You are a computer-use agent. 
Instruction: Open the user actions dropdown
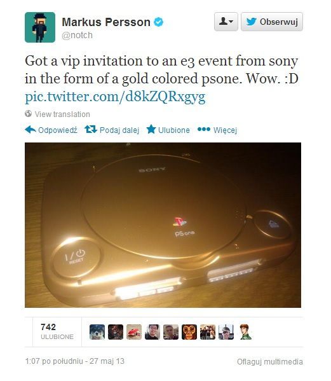(226, 22)
